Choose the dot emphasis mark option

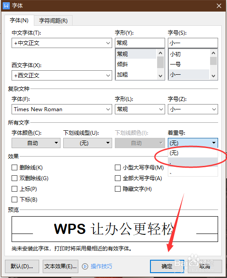point(193,162)
